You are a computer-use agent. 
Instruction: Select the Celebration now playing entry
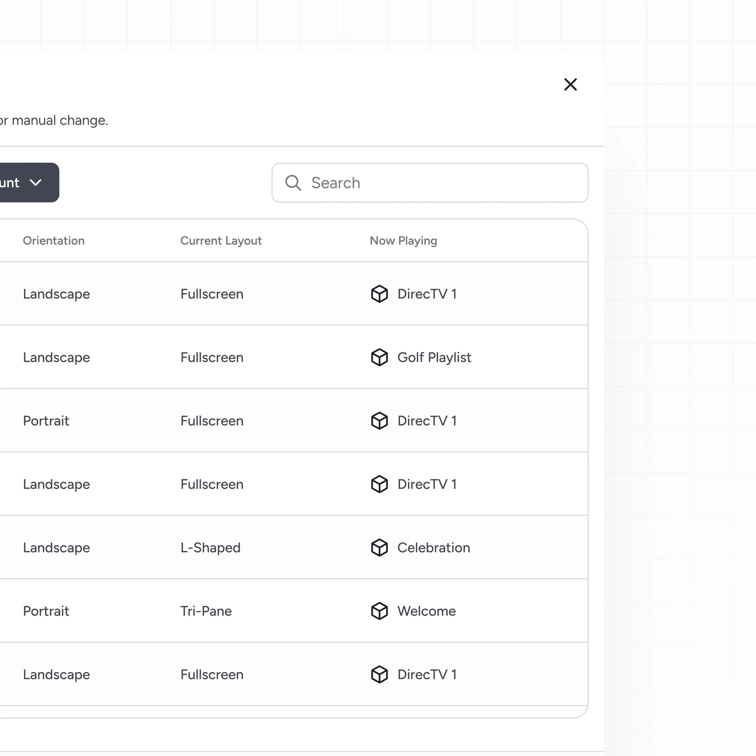point(434,547)
